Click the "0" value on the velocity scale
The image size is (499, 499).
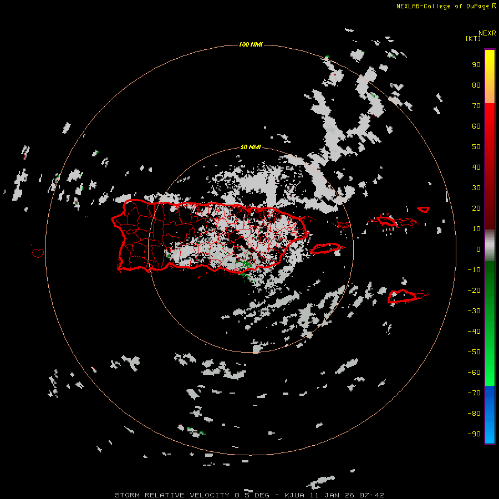[x=478, y=249]
